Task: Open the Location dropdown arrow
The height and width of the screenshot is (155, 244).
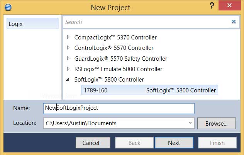Action: coord(190,123)
